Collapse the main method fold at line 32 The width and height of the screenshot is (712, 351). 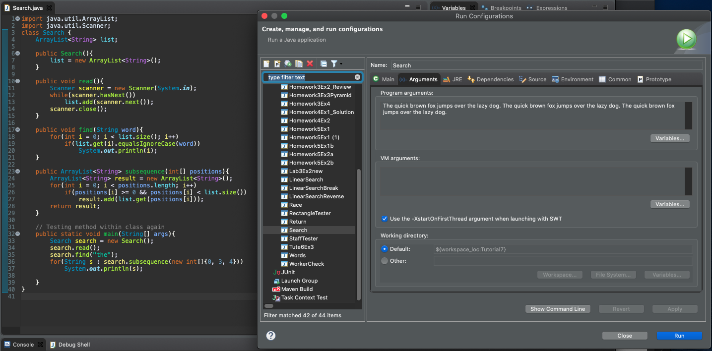(17, 234)
